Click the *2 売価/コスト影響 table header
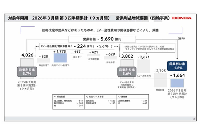The height and width of the screenshot is (133, 201). (95, 97)
